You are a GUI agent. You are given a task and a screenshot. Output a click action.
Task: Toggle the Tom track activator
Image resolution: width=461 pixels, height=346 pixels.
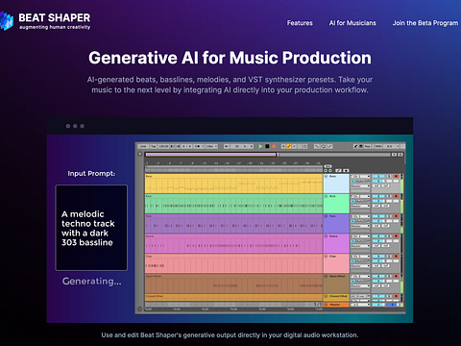[x=378, y=216]
